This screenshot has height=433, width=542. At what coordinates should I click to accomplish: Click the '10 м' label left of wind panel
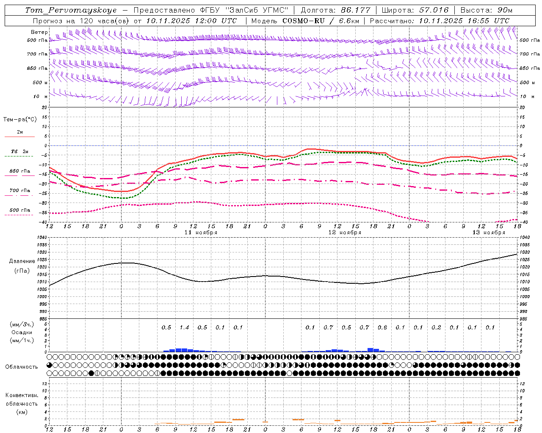pos(41,96)
